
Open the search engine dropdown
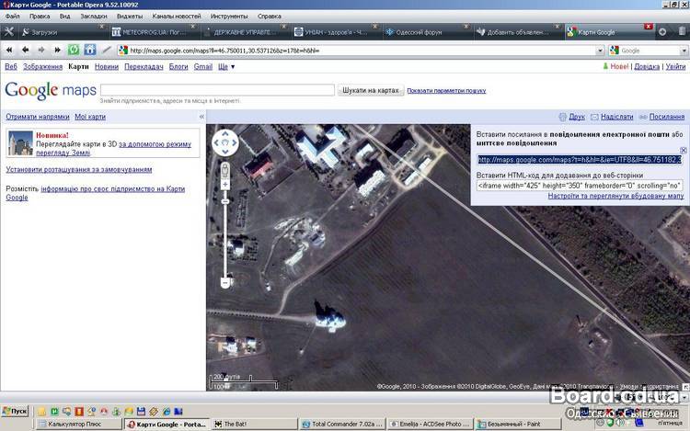tap(684, 51)
